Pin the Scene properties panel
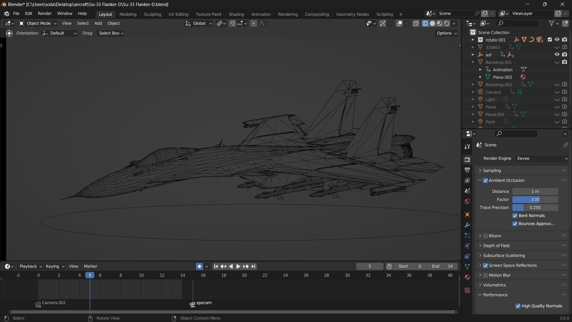The width and height of the screenshot is (572, 322). coord(565,145)
